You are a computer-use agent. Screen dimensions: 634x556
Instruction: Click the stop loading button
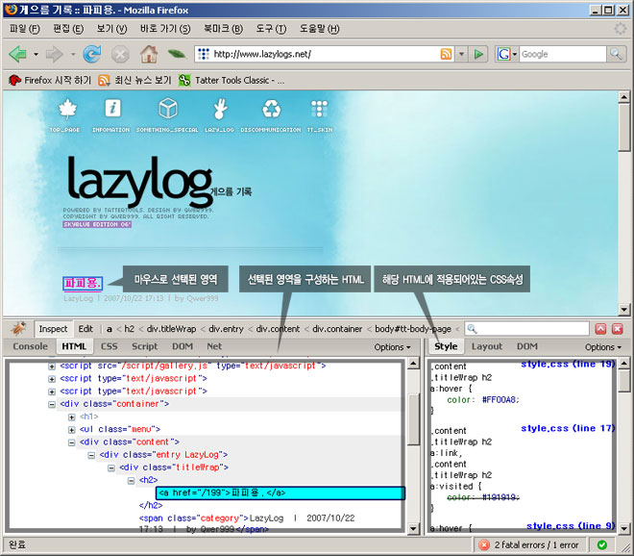pyautogui.click(x=120, y=54)
